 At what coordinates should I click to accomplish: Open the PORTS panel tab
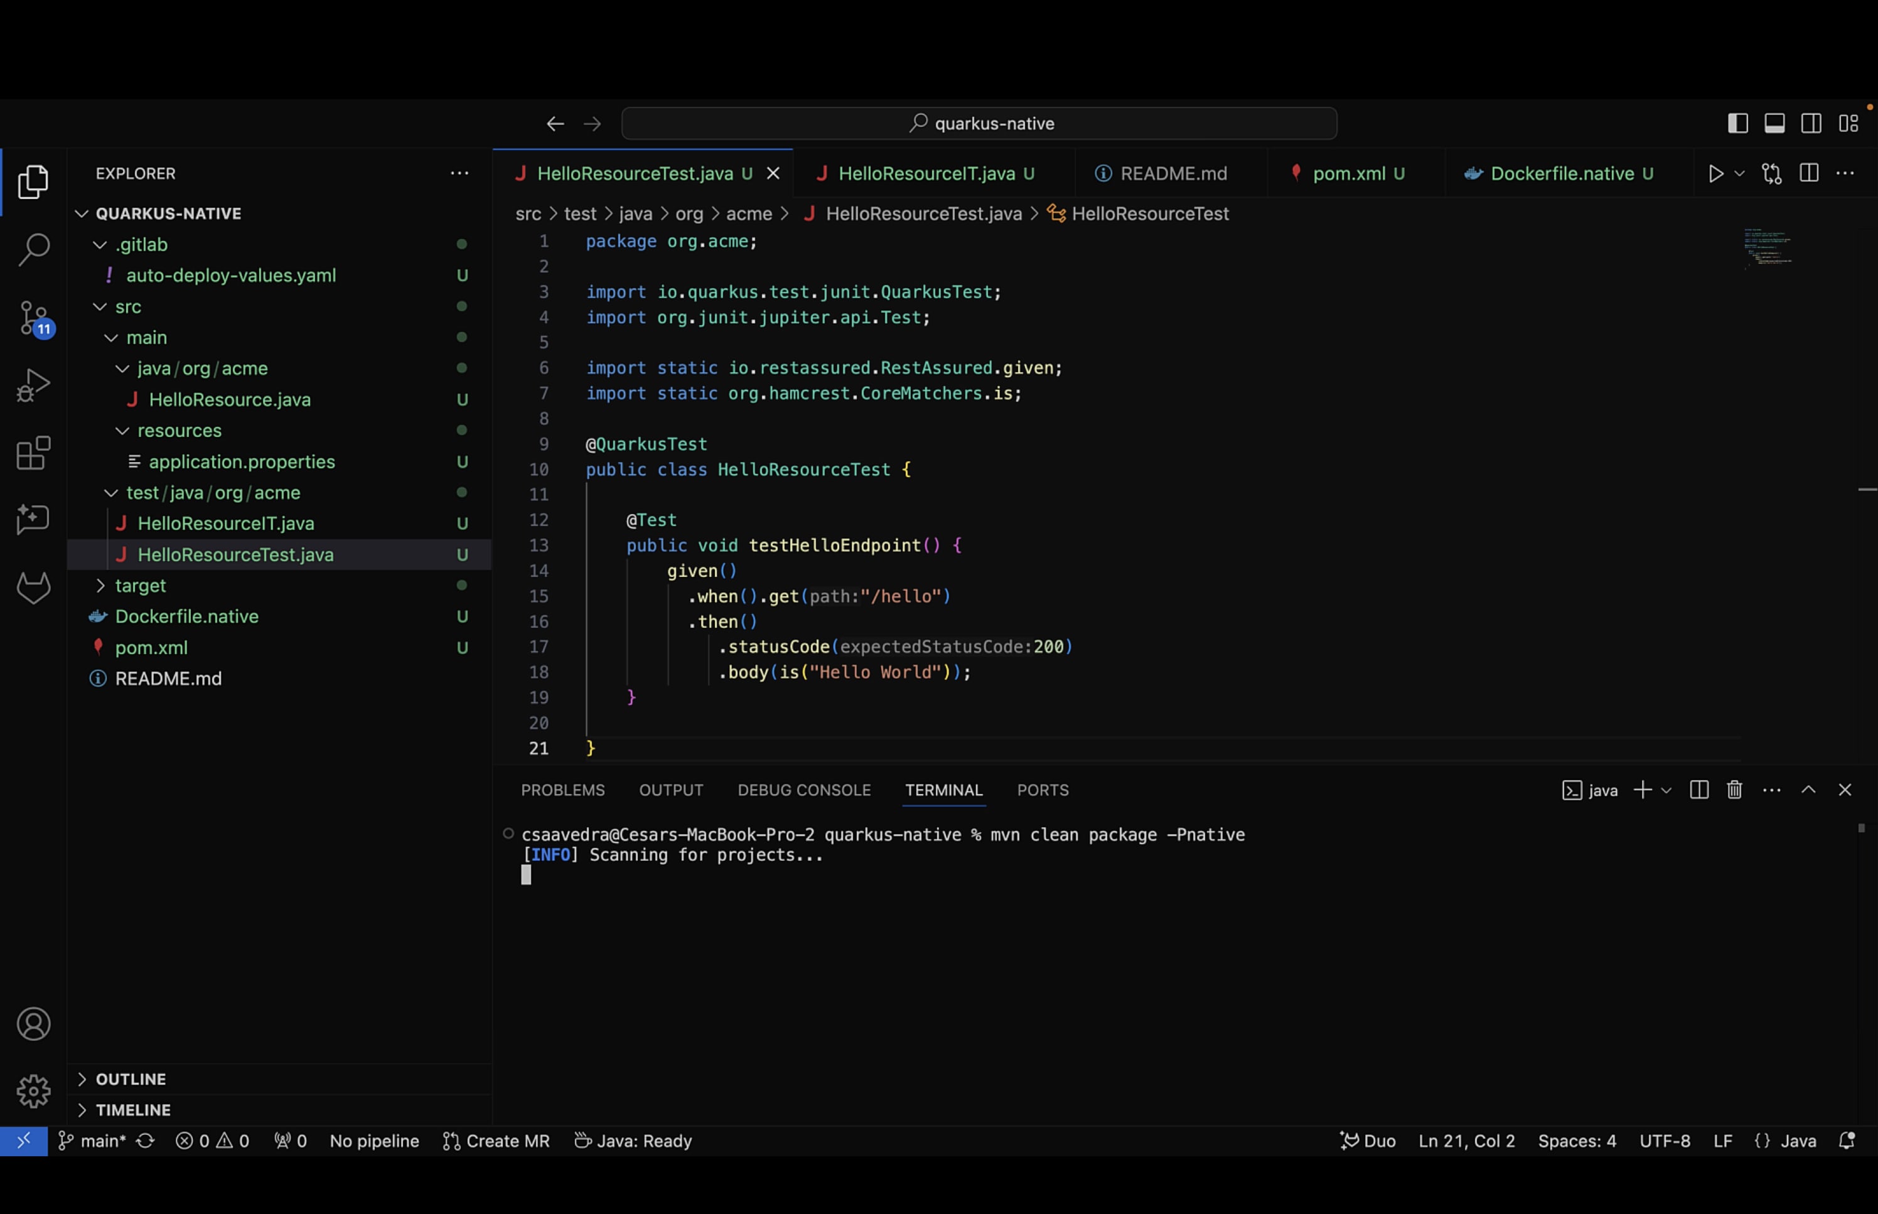coord(1043,790)
